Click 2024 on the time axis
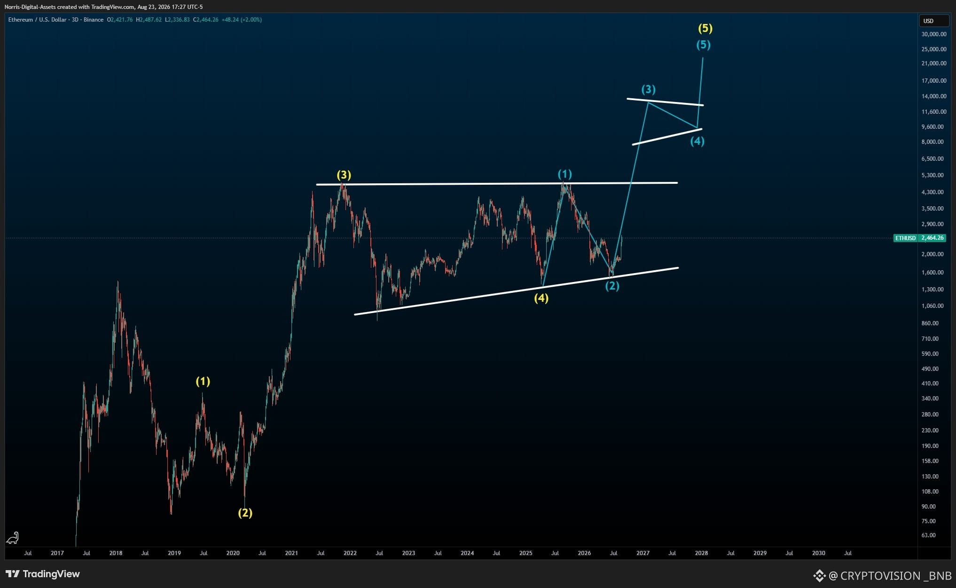 [x=467, y=553]
